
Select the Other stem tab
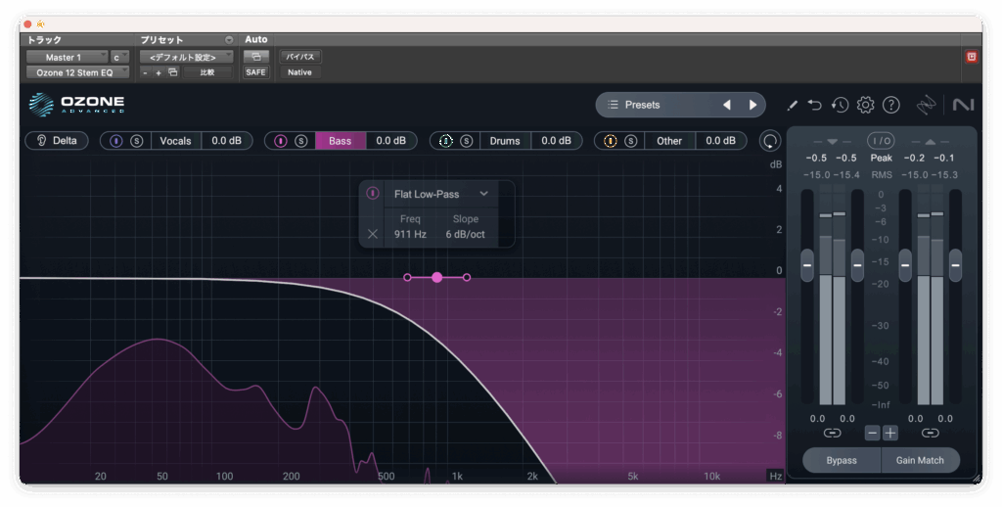click(669, 141)
